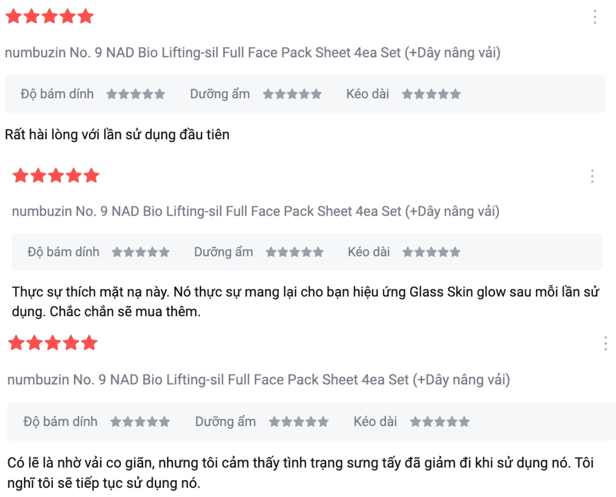Click the Dưỡng ẩm stars in first review
Image resolution: width=616 pixels, height=497 pixels.
292,94
